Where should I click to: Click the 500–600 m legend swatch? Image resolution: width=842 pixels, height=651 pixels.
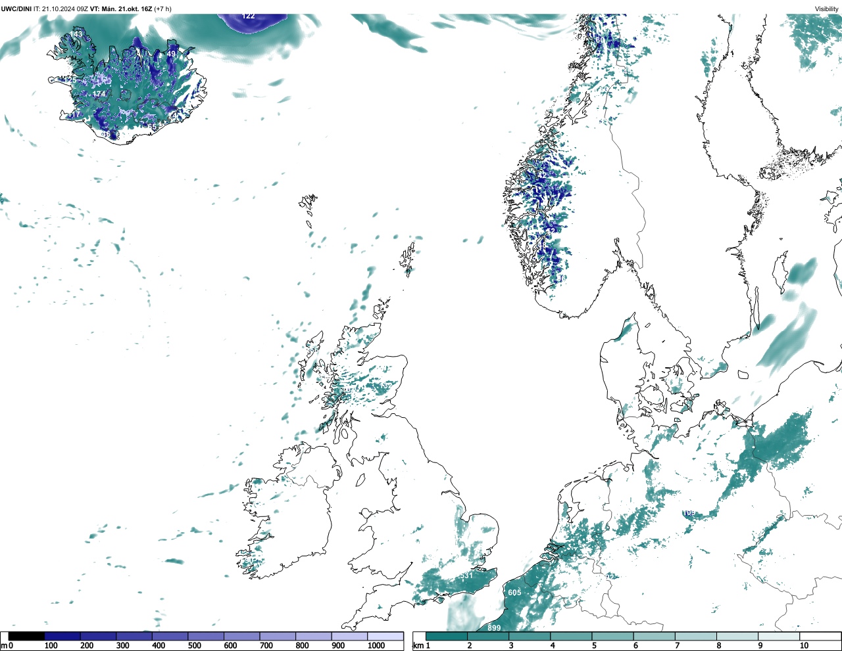click(x=206, y=636)
